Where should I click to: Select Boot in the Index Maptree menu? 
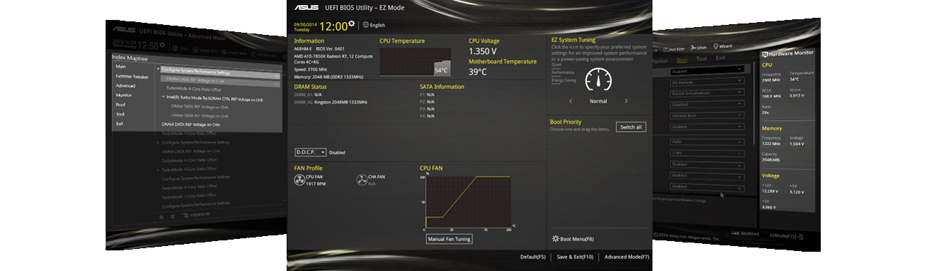click(x=121, y=105)
